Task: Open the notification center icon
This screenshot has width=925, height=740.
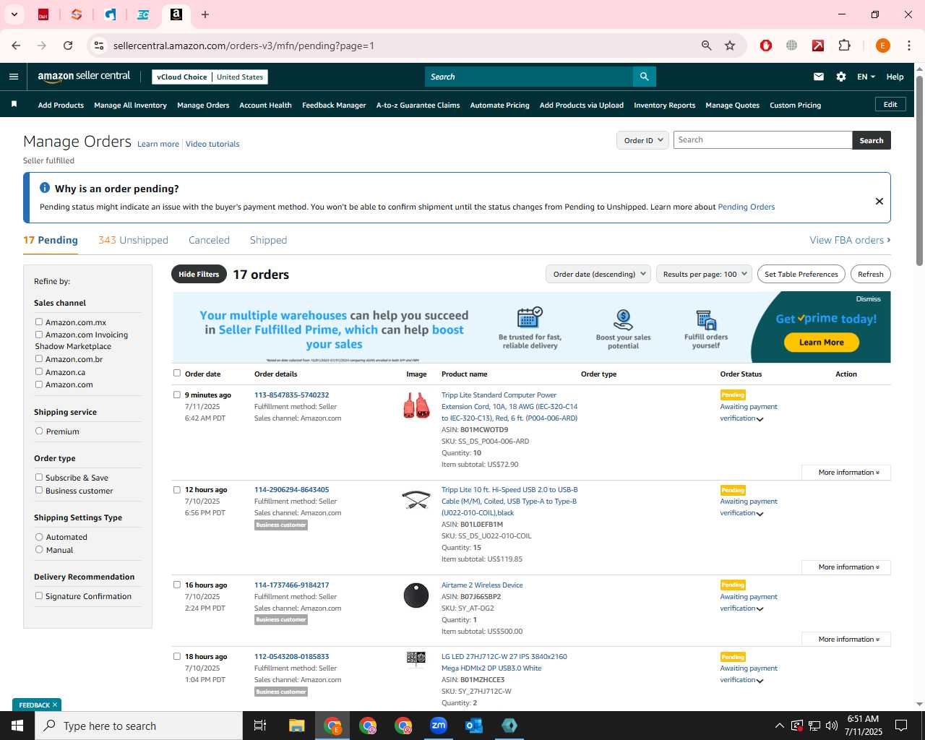Action: point(901,726)
